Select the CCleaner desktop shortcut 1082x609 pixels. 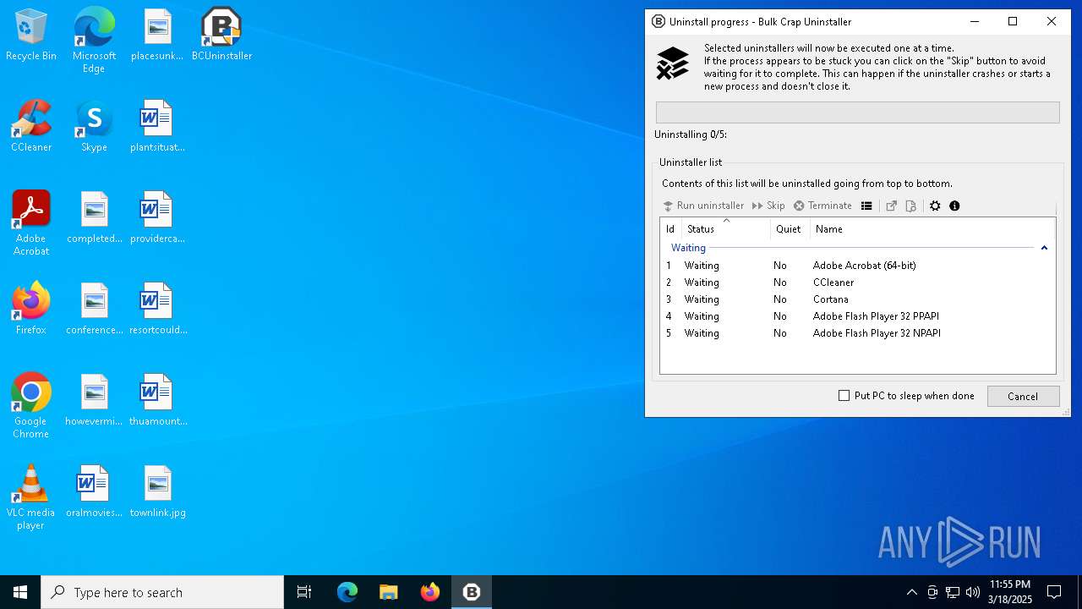pyautogui.click(x=31, y=127)
